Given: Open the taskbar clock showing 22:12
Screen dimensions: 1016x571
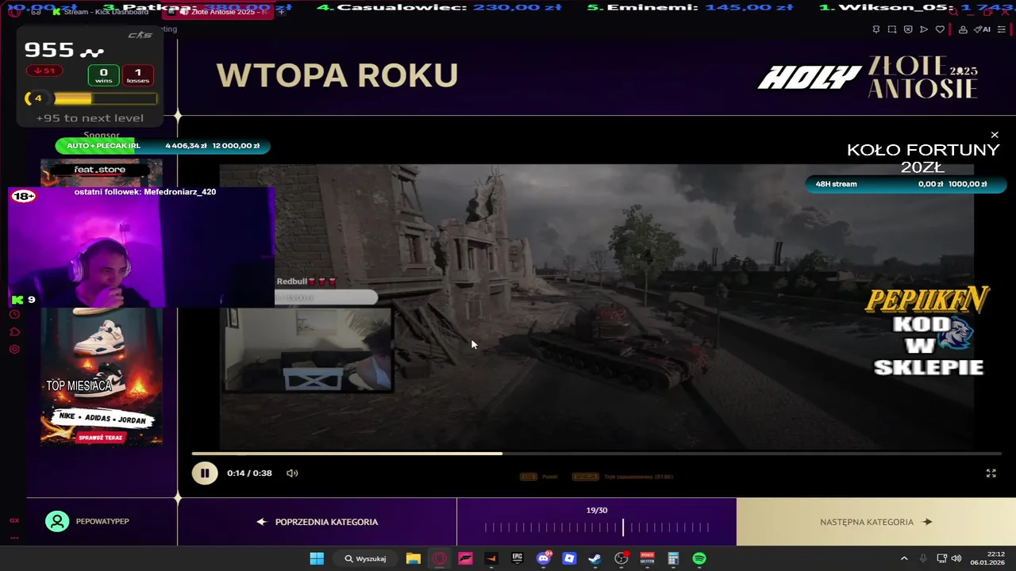Looking at the screenshot, I should coord(989,558).
